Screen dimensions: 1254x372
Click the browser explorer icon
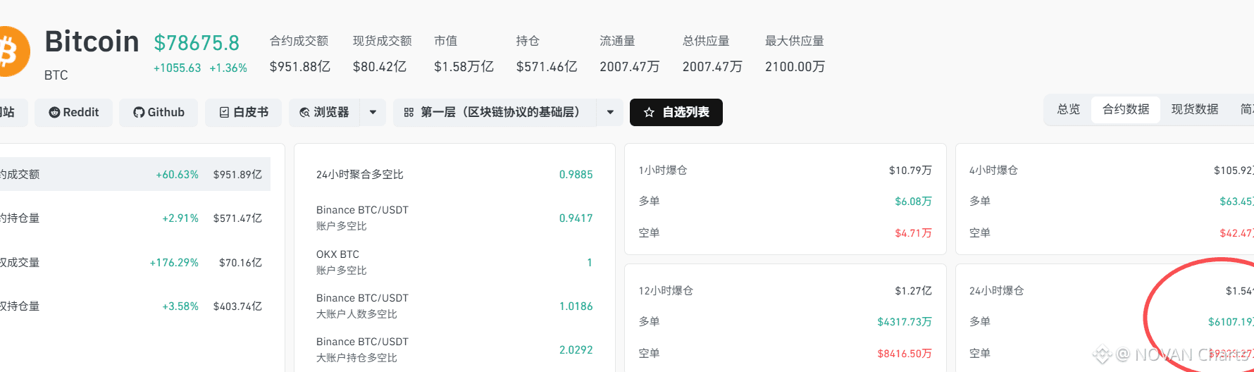304,112
